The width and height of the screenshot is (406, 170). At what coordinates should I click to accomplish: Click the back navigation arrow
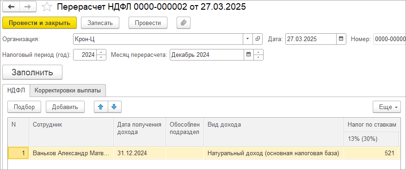pos(11,7)
